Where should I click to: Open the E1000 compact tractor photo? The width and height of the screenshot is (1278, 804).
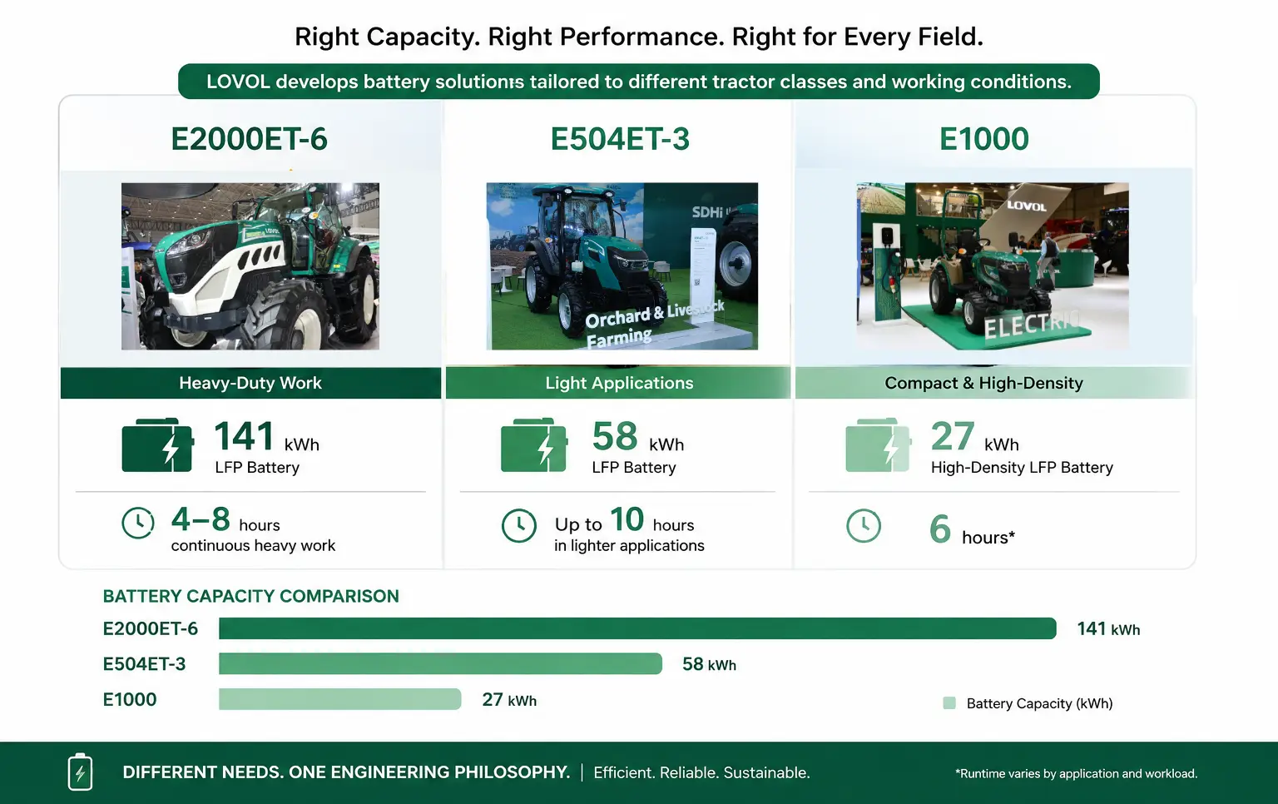(x=993, y=266)
